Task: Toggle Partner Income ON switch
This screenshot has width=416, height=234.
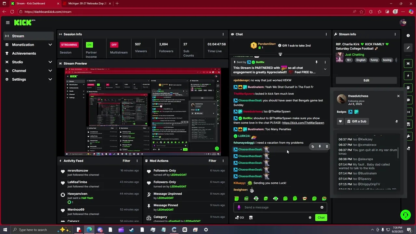Action: 89,45
